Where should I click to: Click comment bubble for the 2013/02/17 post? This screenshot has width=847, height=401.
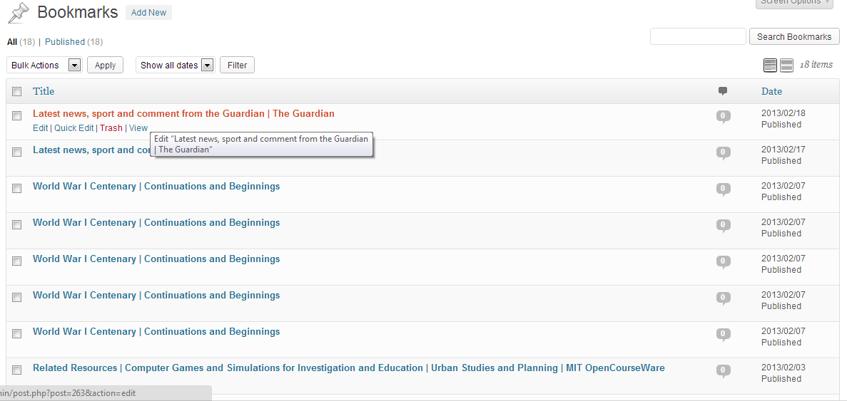pos(724,153)
